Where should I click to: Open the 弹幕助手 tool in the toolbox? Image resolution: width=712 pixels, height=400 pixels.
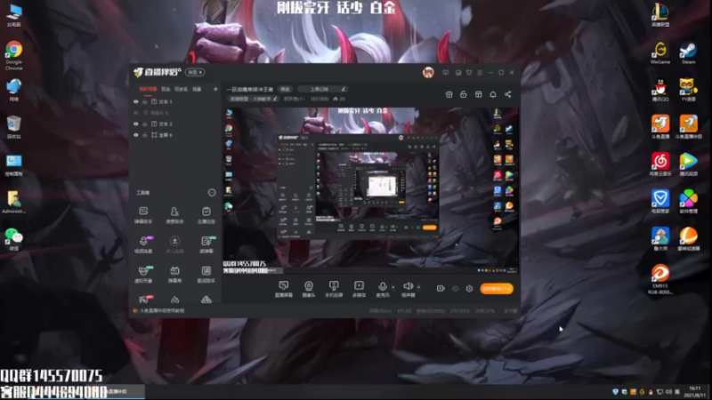pos(143,215)
